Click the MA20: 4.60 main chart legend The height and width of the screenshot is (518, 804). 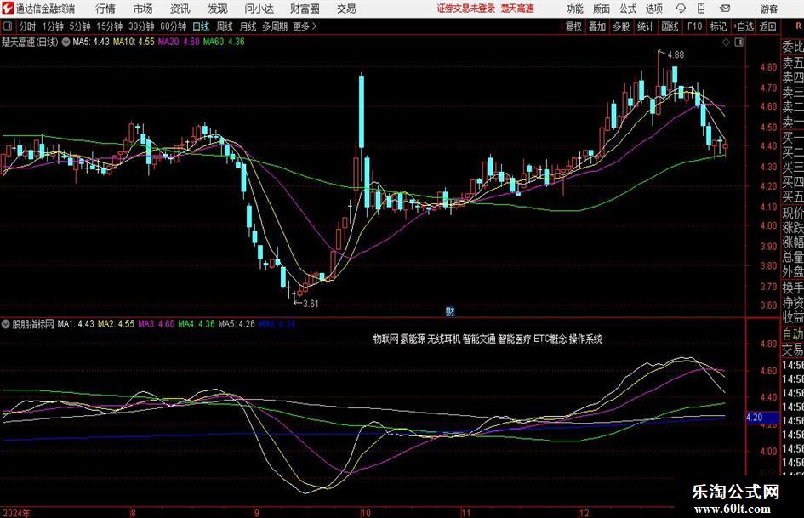179,42
